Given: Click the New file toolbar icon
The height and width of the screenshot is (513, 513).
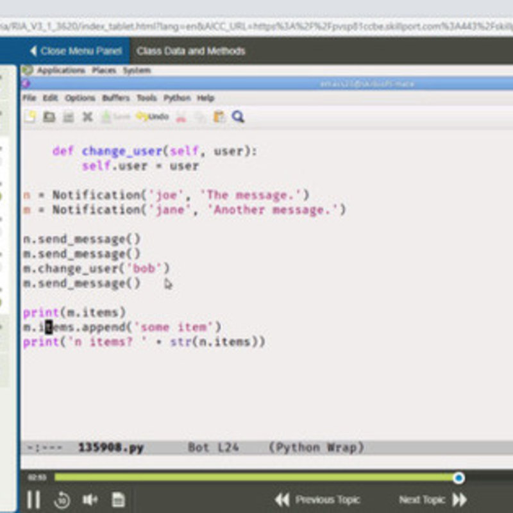Looking at the screenshot, I should click(30, 117).
